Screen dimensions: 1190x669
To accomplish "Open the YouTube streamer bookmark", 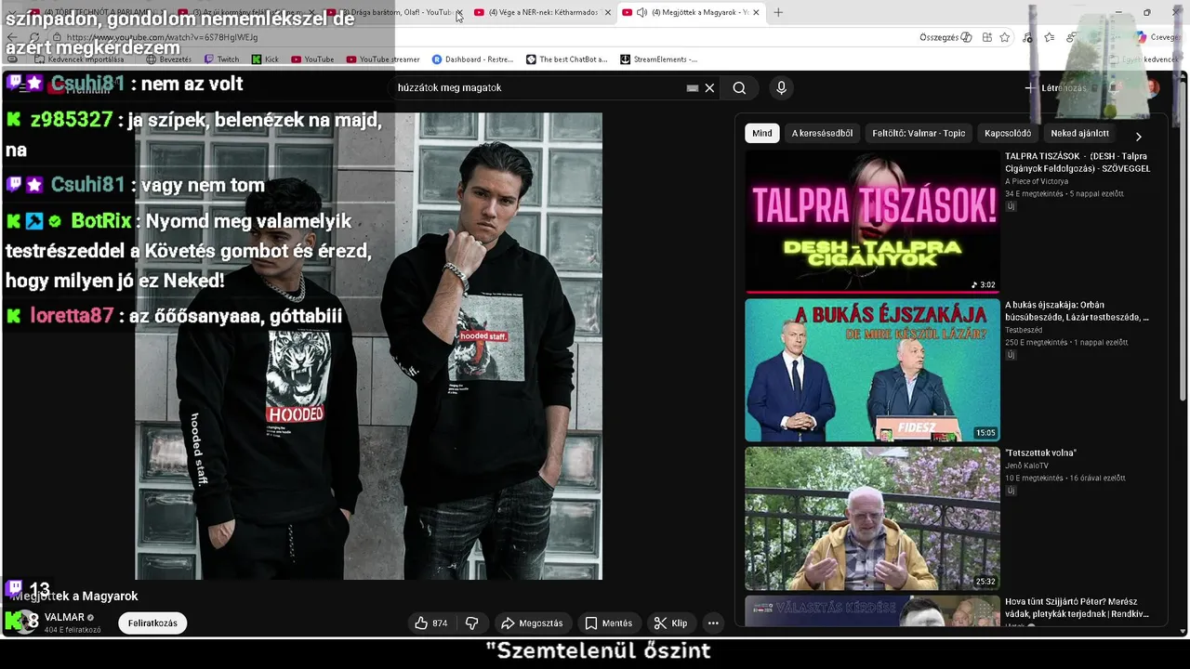I will [x=383, y=59].
